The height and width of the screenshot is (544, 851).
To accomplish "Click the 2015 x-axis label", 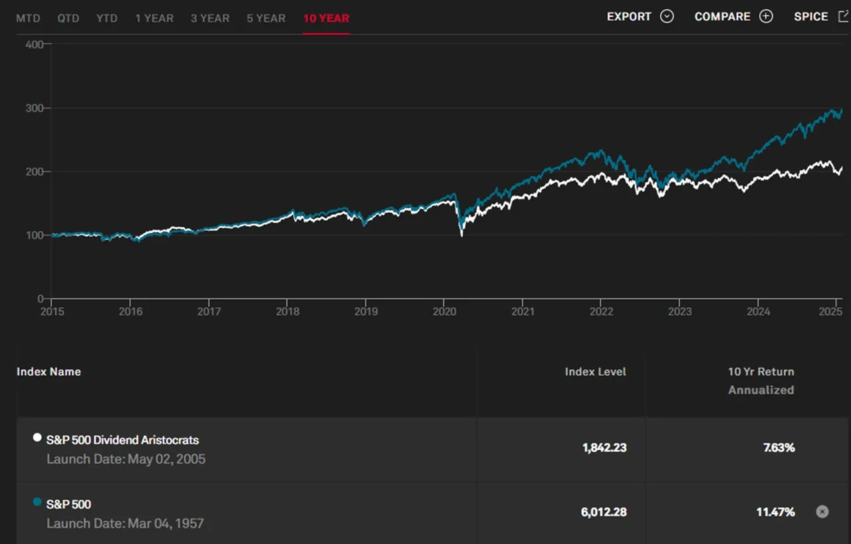I will (x=52, y=311).
